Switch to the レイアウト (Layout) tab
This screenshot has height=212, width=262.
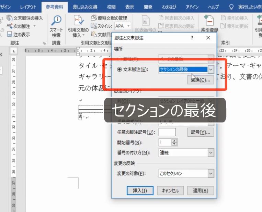click(x=28, y=7)
